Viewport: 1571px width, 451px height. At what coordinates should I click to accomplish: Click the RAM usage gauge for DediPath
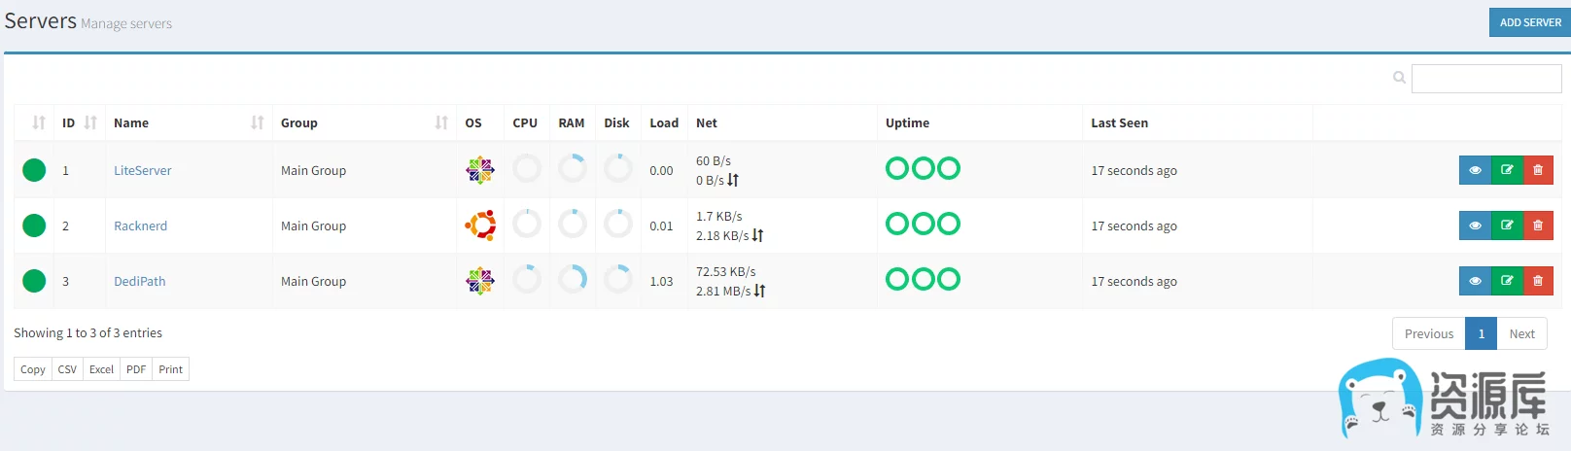(x=573, y=280)
